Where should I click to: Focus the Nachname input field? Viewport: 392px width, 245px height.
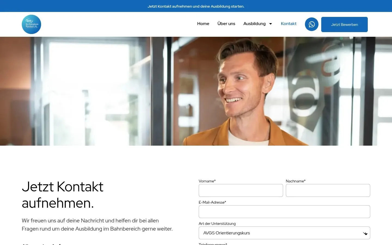click(328, 190)
